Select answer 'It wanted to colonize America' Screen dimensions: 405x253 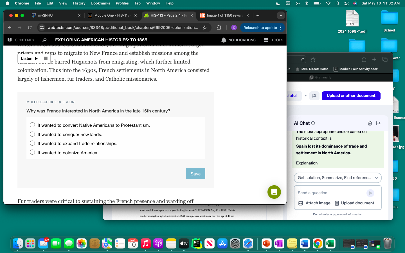[x=32, y=153]
